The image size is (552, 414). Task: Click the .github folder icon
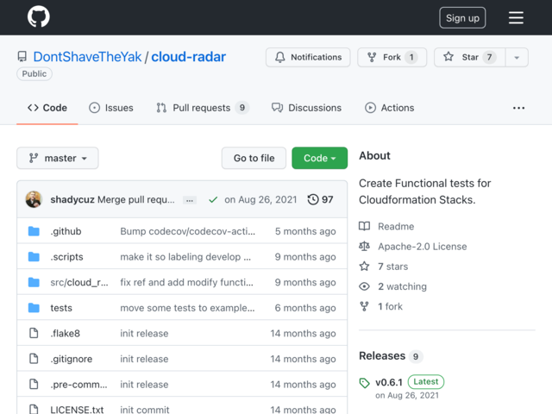34,231
